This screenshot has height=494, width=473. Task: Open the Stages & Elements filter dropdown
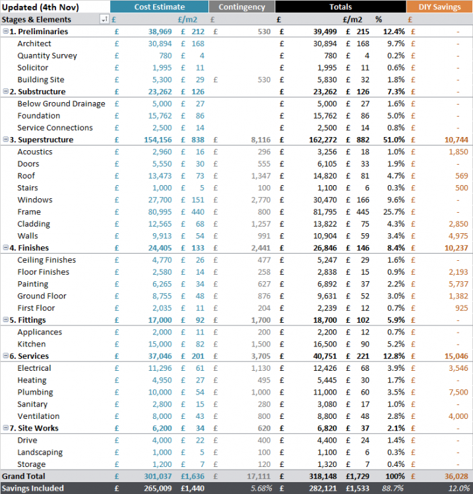tap(104, 20)
